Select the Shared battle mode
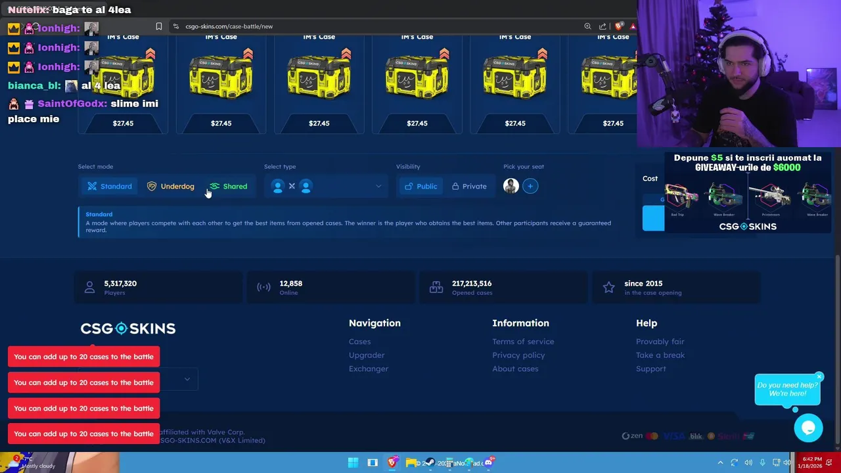Image resolution: width=841 pixels, height=473 pixels. pos(228,187)
